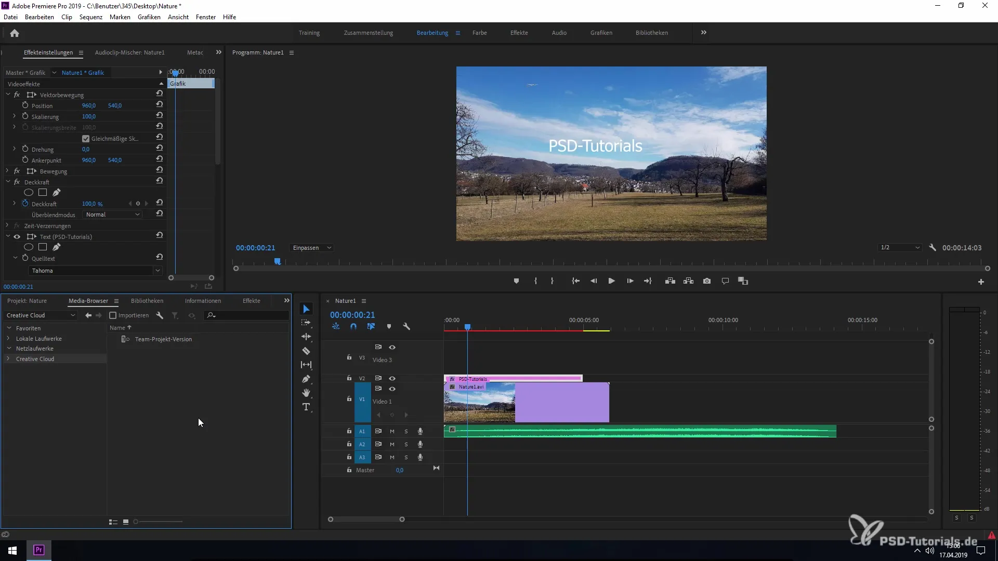Select the Slip tool
This screenshot has width=998, height=561.
tap(306, 365)
